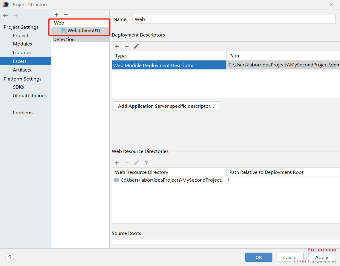Screen dimensions: 340x266
Task: Open the help button at bottom left
Action: (10, 257)
